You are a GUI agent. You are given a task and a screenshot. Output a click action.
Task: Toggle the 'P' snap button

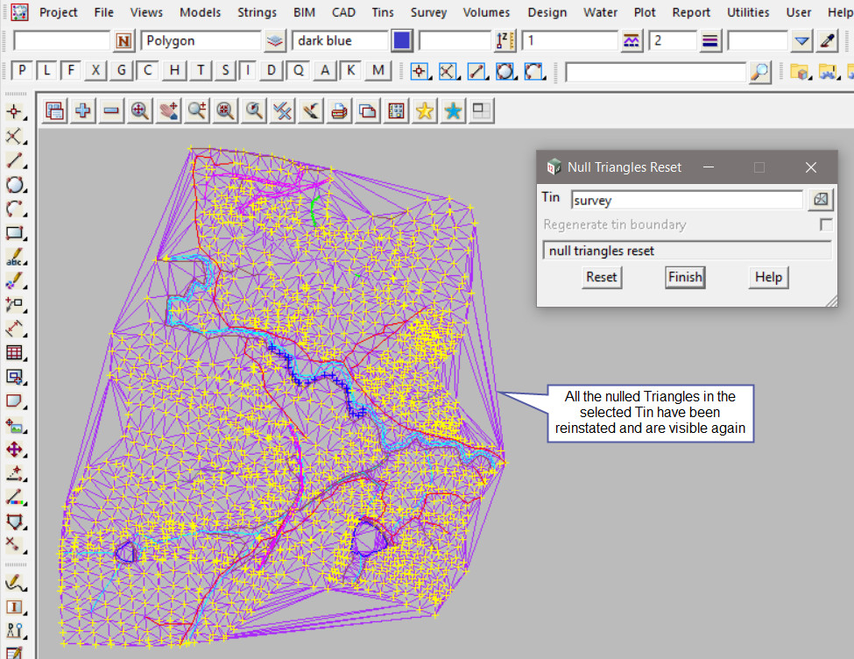[22, 71]
